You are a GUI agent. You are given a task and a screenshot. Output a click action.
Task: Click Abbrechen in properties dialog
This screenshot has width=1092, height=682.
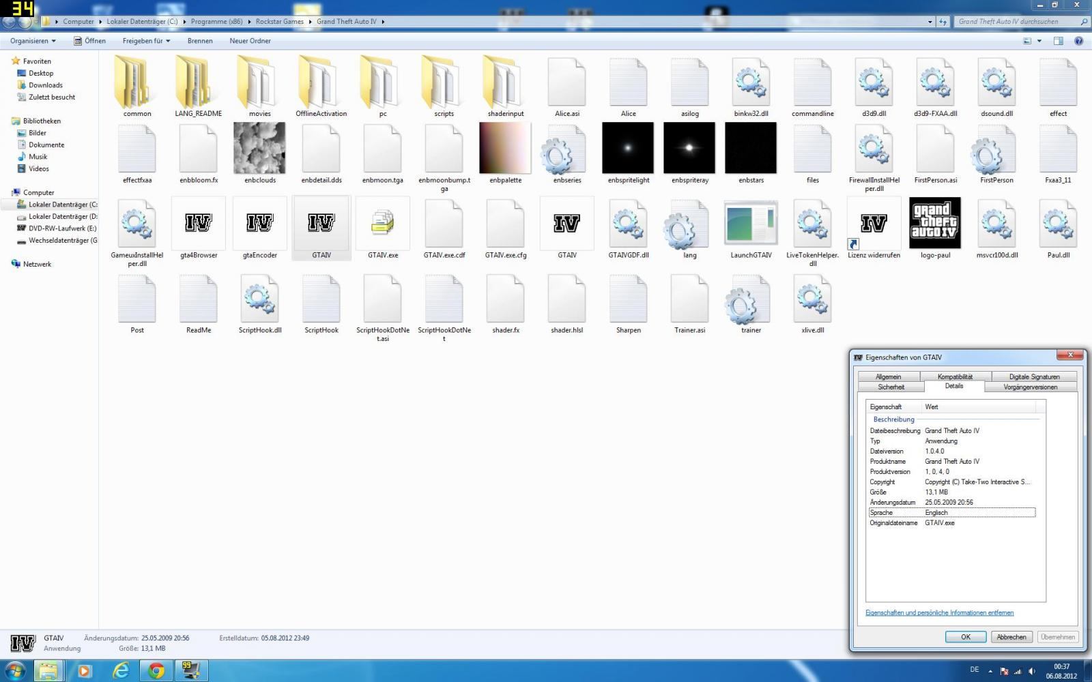point(1011,637)
